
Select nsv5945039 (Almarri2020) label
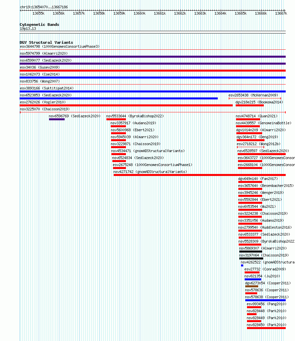pos(135,137)
